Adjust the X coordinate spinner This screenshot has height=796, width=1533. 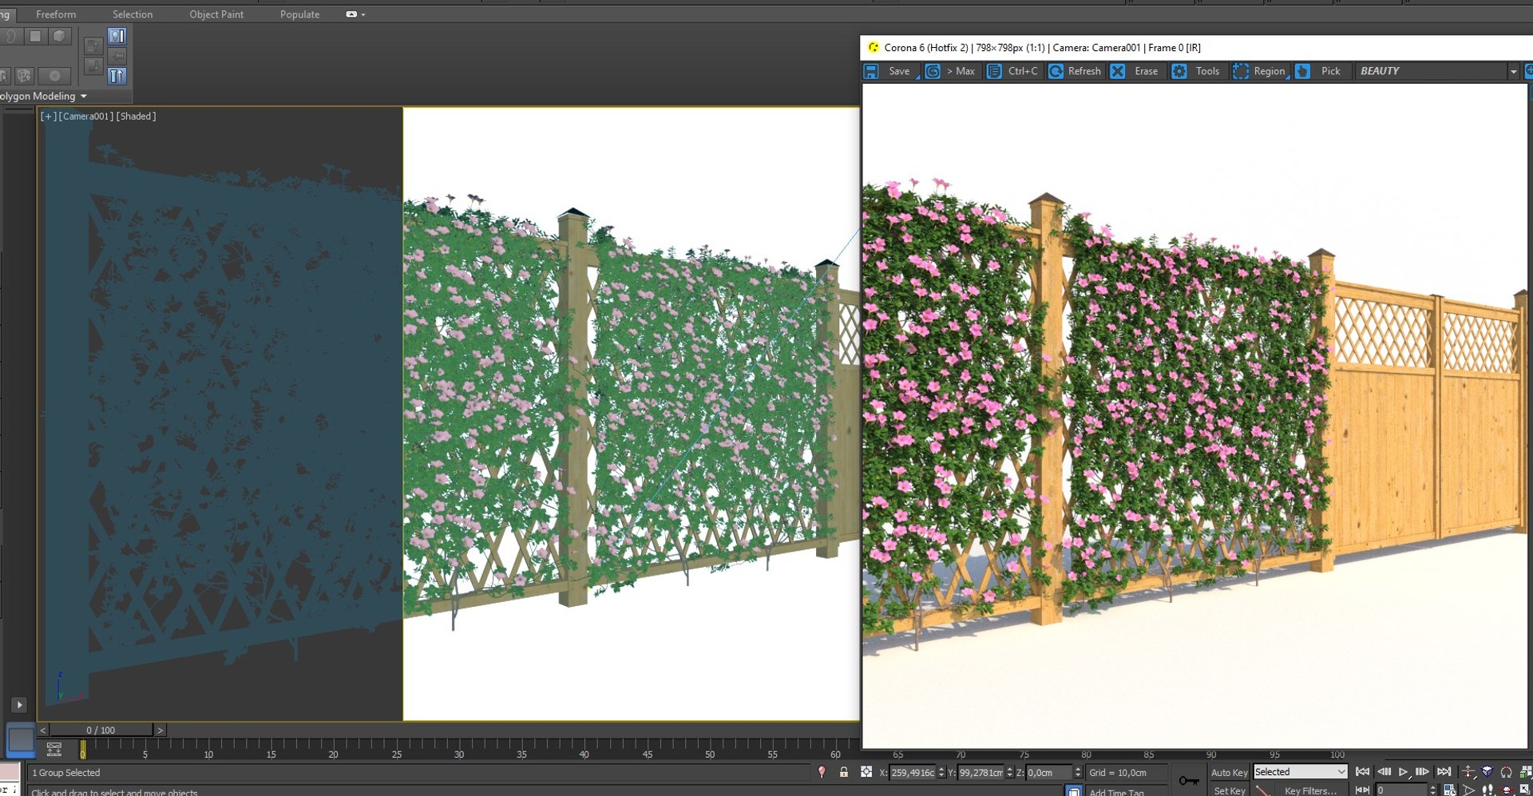pyautogui.click(x=941, y=772)
